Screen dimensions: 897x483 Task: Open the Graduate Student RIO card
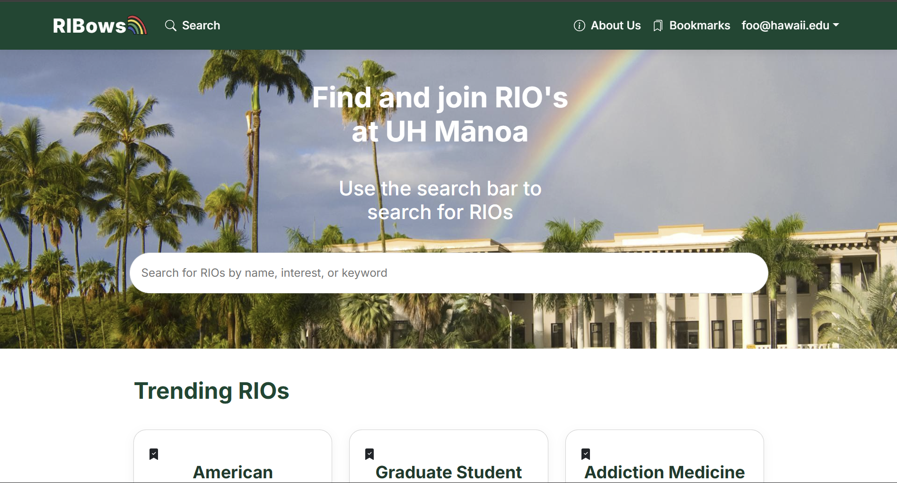pos(448,472)
